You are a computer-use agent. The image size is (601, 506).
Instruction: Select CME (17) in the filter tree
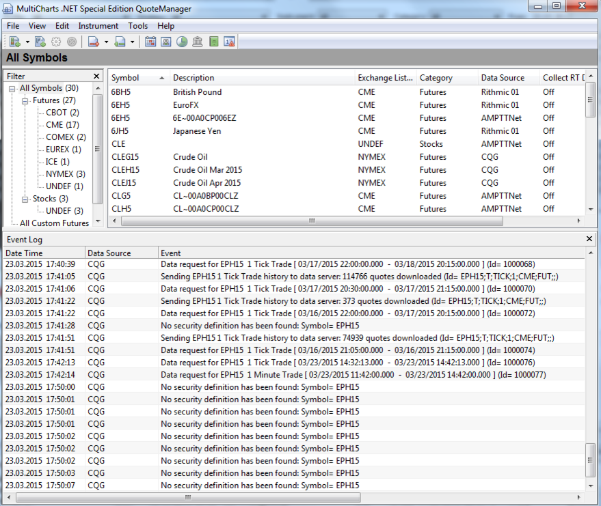(62, 125)
